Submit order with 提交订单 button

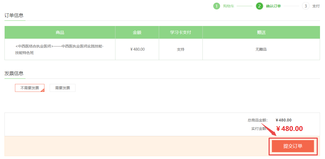tap(293, 146)
